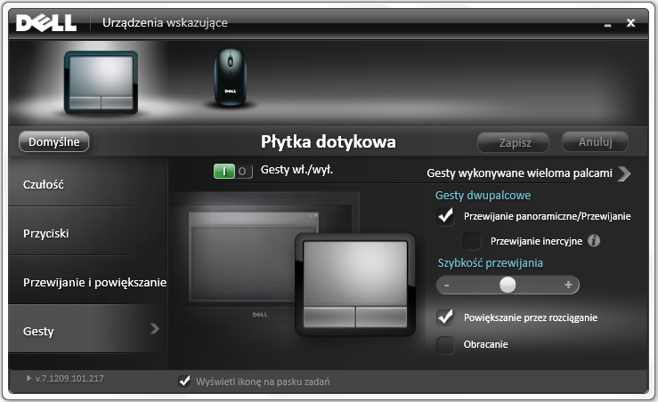The image size is (658, 402).
Task: Expand the version info triangle
Action: coord(28,378)
